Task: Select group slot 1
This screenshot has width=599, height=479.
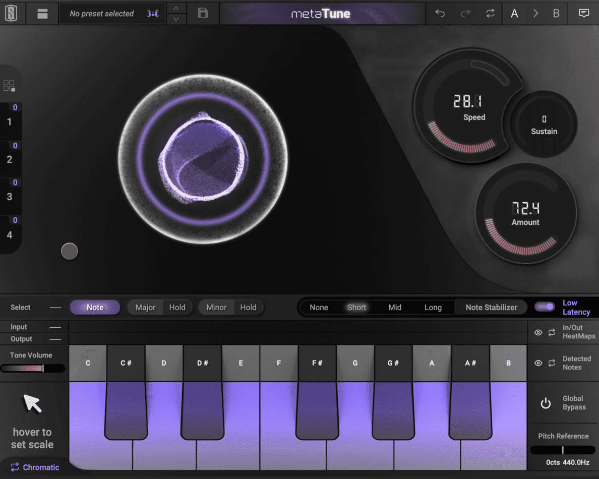Action: [x=10, y=122]
